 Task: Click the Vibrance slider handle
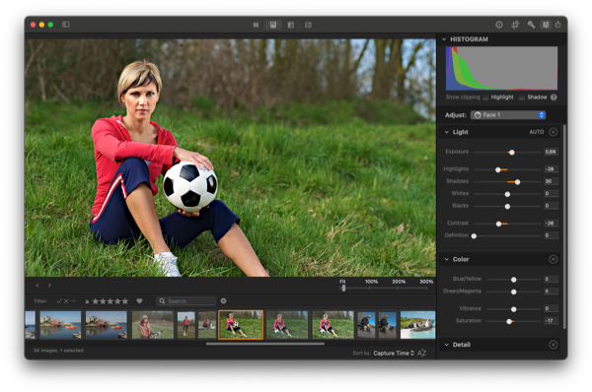point(513,309)
